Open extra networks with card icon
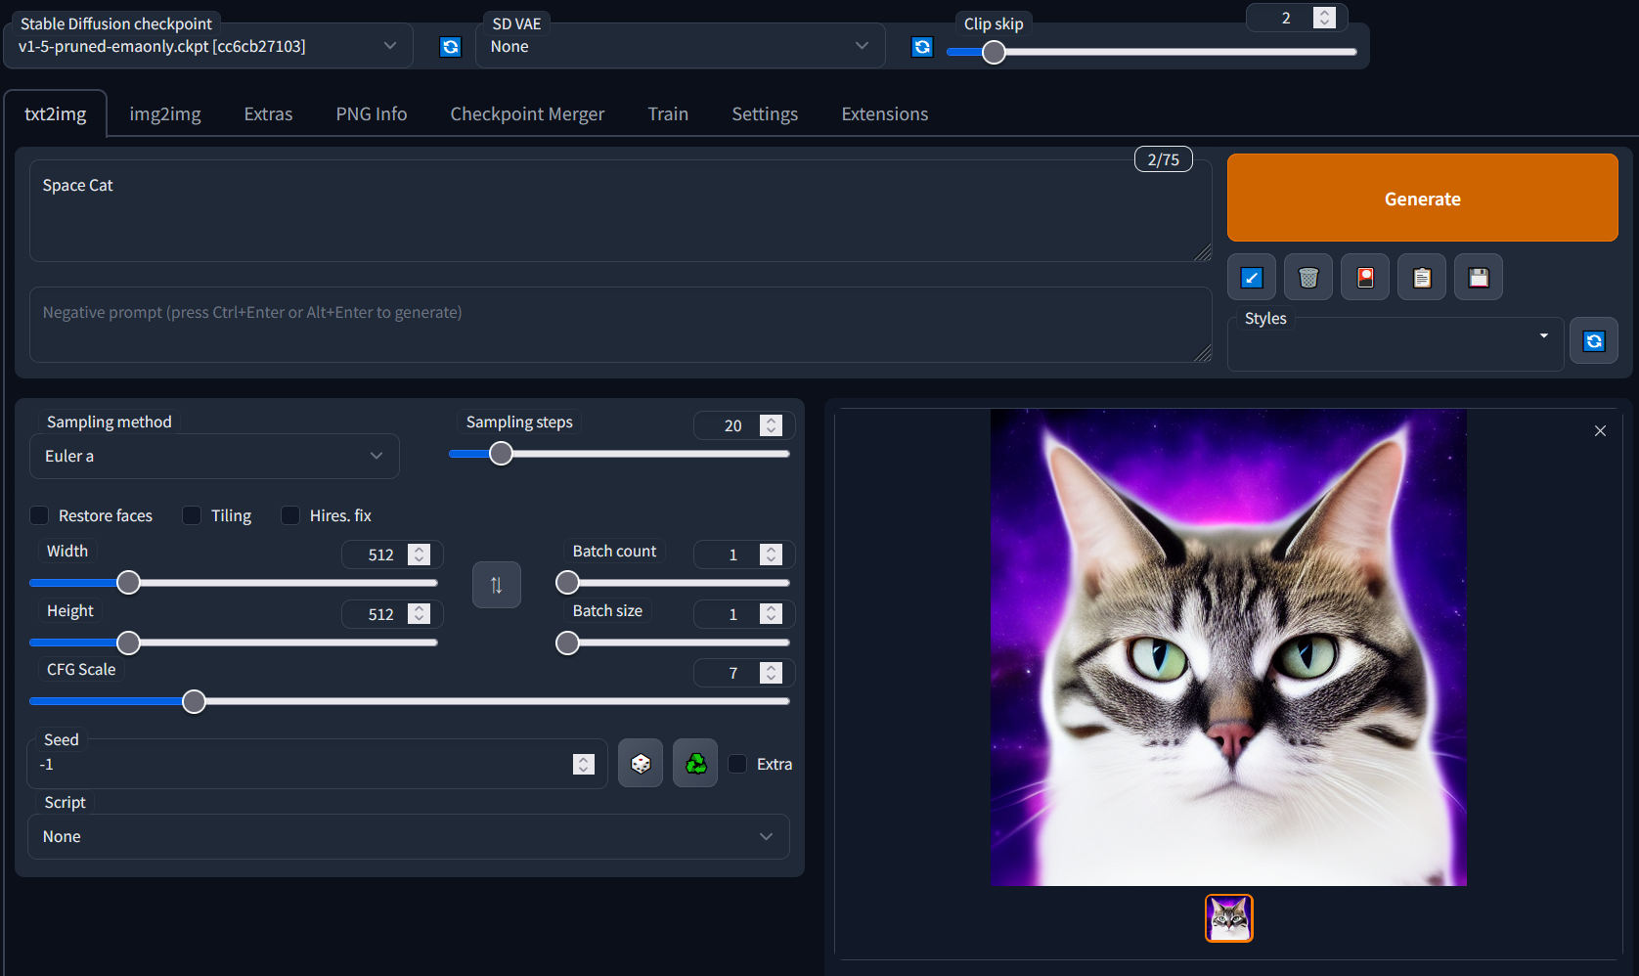Screen dimensions: 1639x976 click(x=1364, y=277)
